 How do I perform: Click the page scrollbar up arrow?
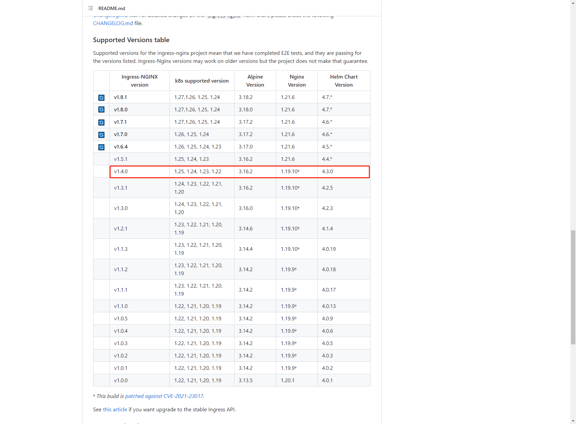tap(573, 2)
